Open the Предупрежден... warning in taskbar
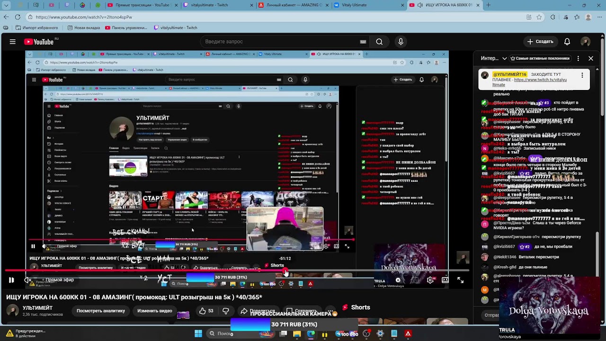The image size is (606, 341). coord(26,333)
